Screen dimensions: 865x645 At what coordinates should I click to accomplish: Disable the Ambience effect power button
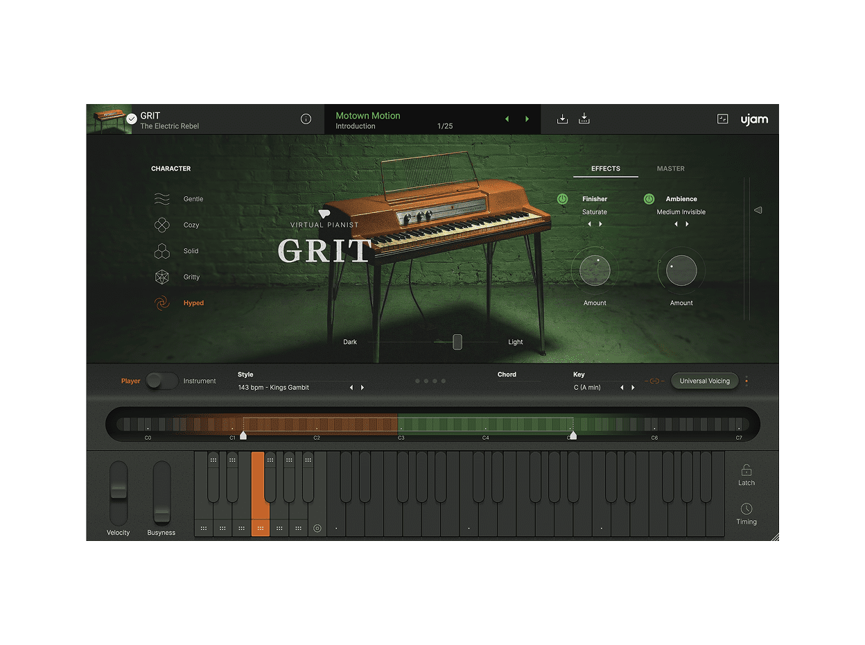[x=649, y=199]
